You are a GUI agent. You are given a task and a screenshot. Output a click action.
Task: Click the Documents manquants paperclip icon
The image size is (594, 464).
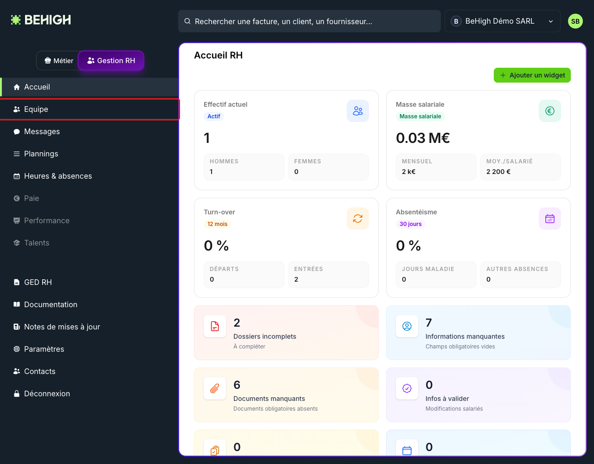click(x=215, y=388)
